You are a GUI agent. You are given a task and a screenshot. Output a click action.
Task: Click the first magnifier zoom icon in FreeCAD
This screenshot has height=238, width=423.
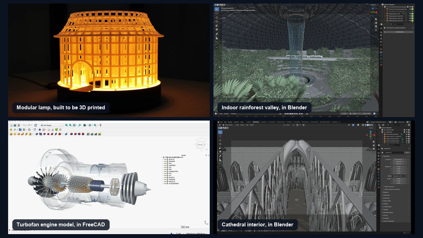[x=66, y=125]
